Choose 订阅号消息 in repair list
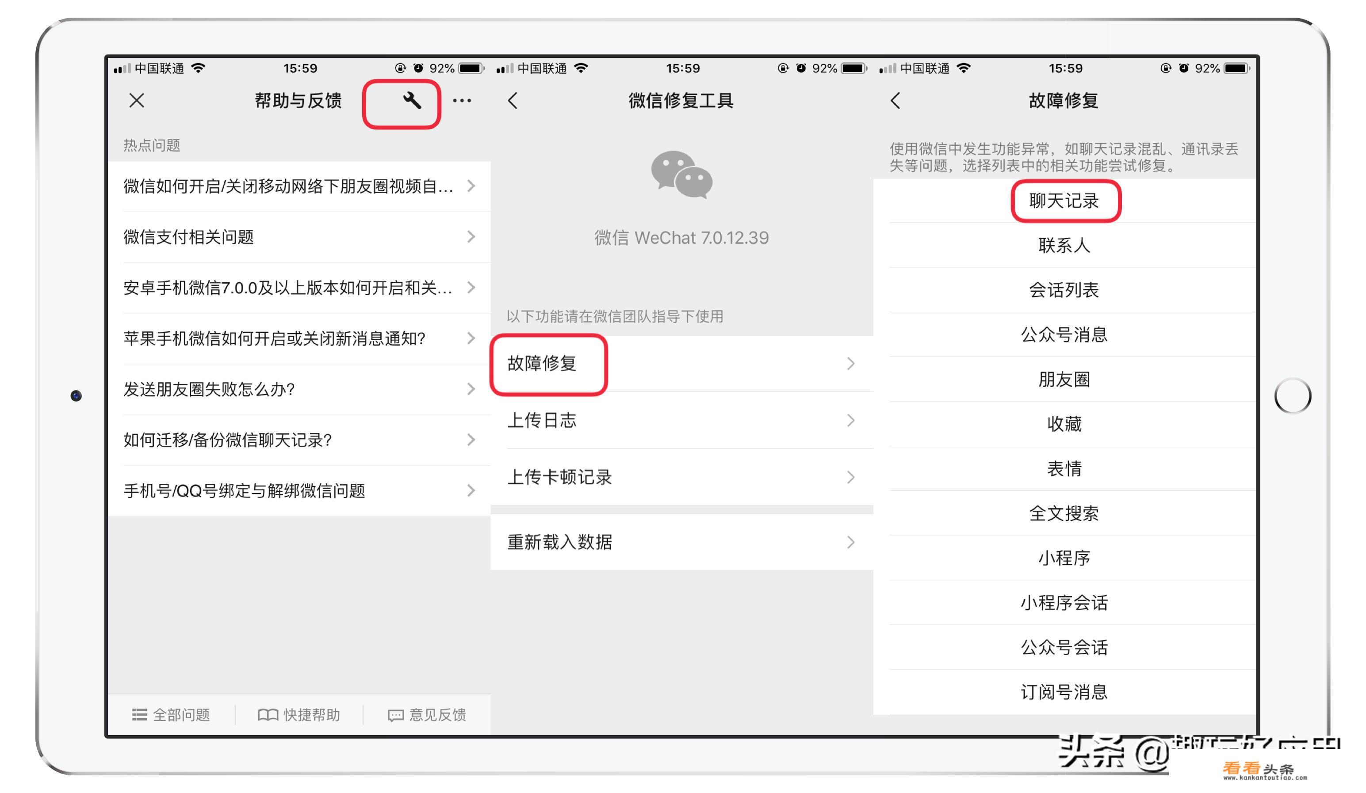Screen dimensions: 1366x793 (x=1064, y=692)
